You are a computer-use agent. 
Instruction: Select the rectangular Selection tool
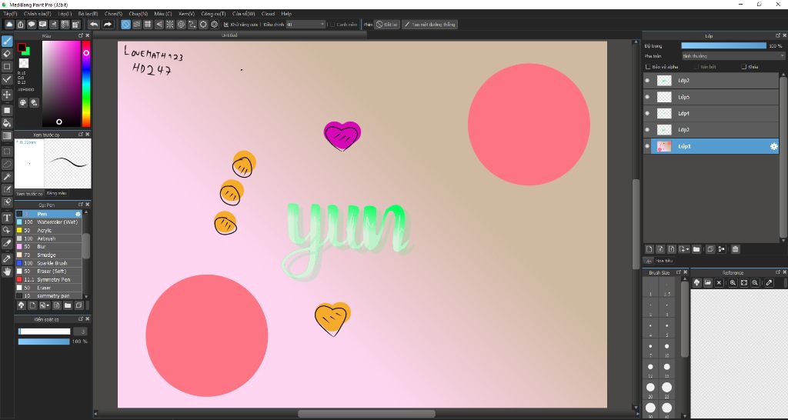click(7, 152)
